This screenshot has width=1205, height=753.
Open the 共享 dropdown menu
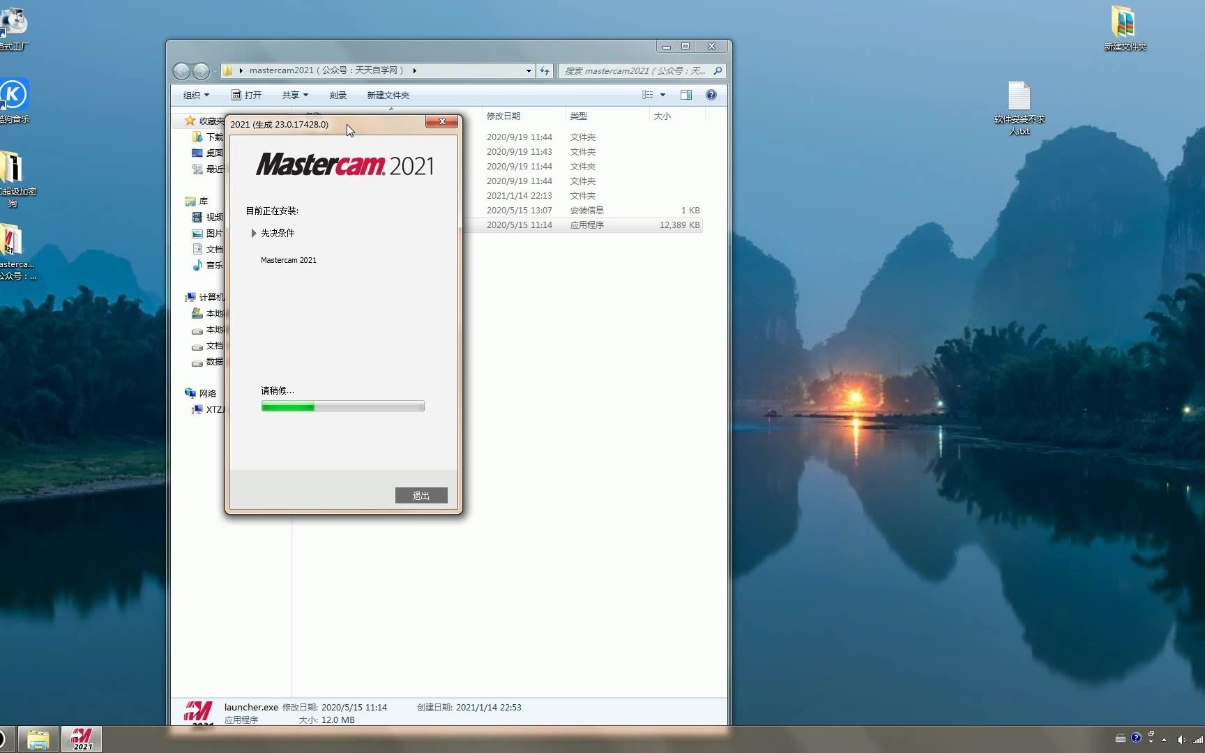click(295, 95)
